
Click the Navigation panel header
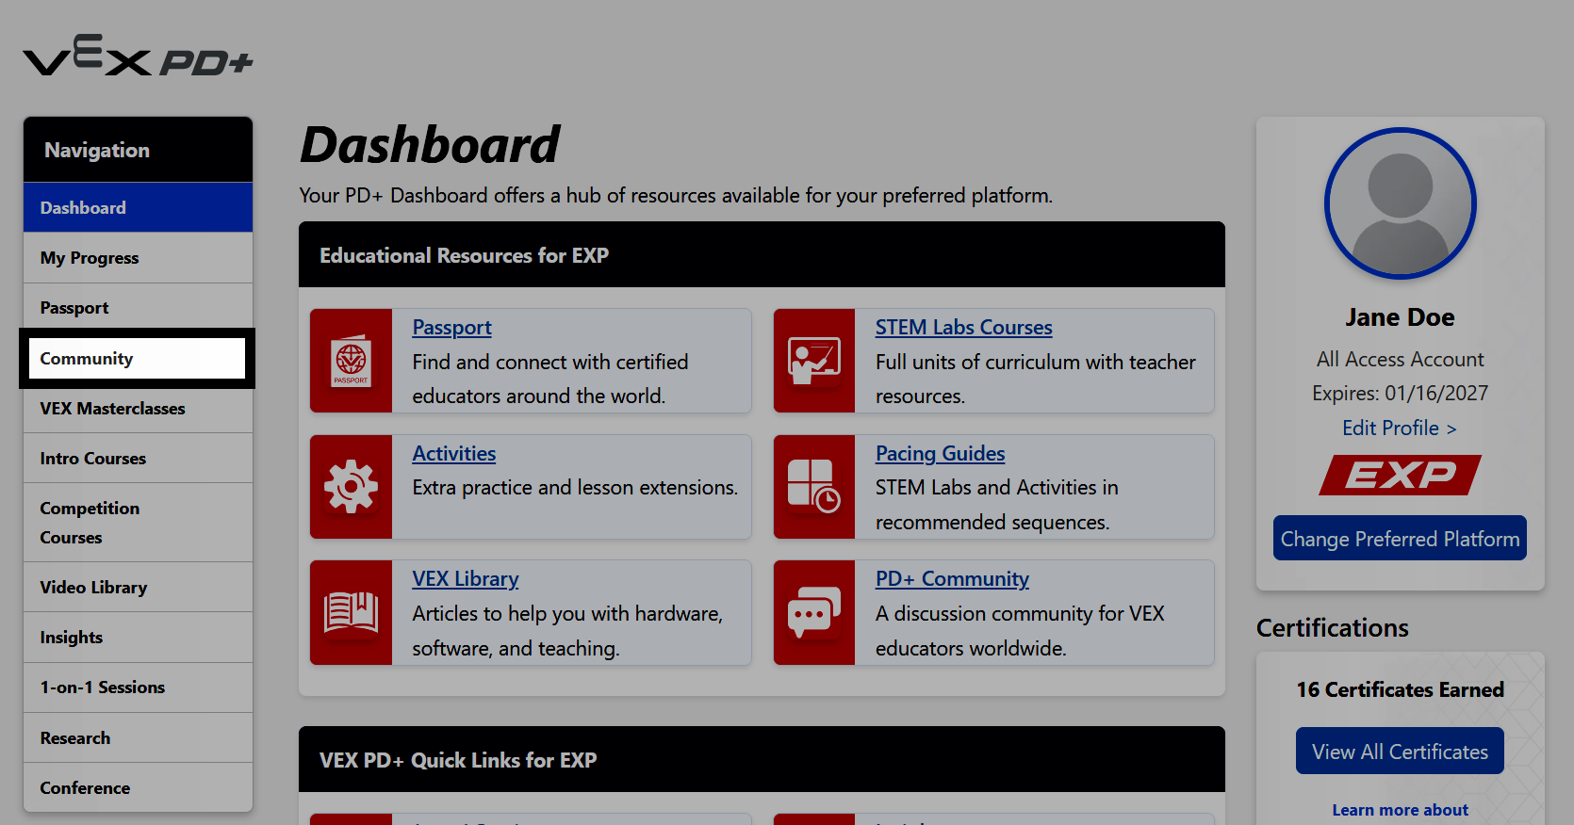coord(138,150)
